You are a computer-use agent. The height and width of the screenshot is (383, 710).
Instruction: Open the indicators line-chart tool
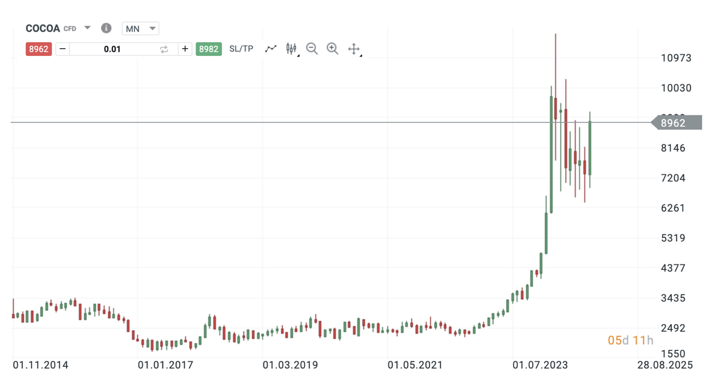tap(271, 49)
